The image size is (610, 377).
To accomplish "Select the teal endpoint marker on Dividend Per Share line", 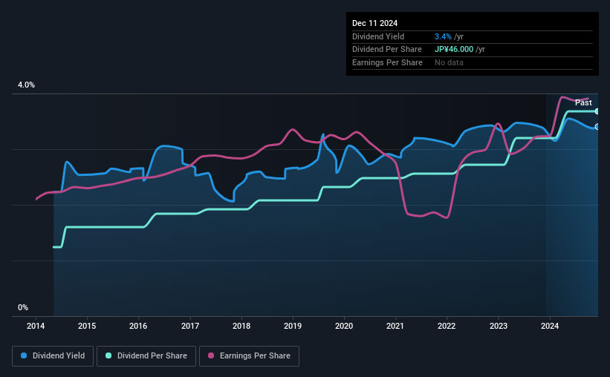I will coord(597,111).
